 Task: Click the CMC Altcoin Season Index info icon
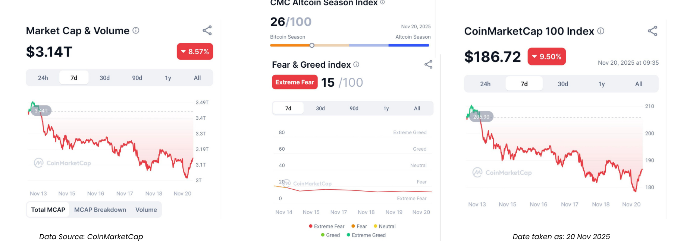[x=382, y=3]
